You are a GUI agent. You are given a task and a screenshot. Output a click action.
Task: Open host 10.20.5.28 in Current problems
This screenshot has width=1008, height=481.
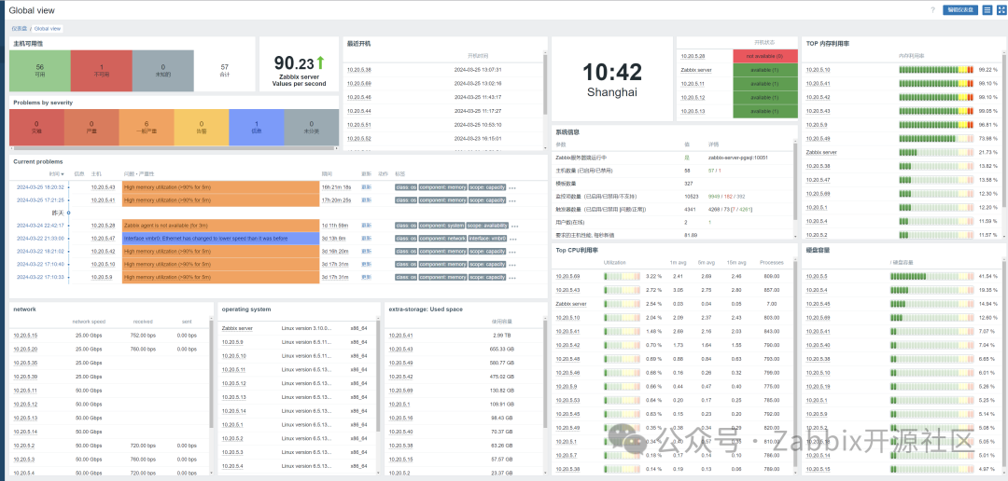coord(103,226)
